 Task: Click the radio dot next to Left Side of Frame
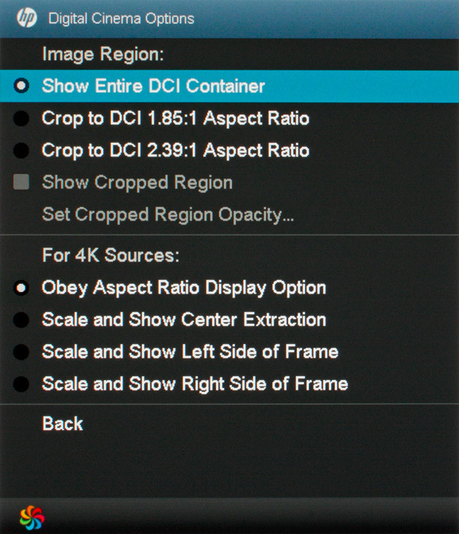pos(21,352)
